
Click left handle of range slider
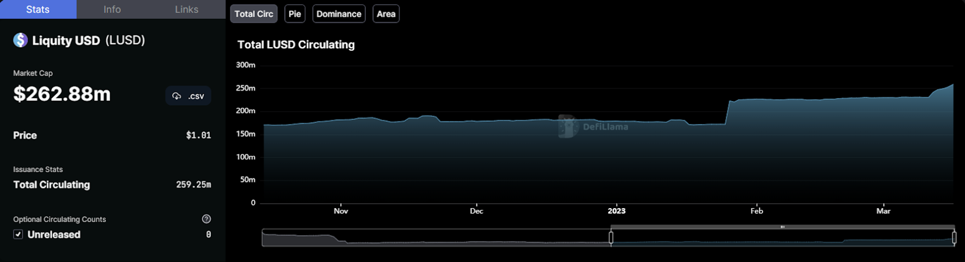pos(611,237)
